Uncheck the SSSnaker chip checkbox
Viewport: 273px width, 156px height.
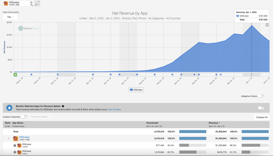36,5
